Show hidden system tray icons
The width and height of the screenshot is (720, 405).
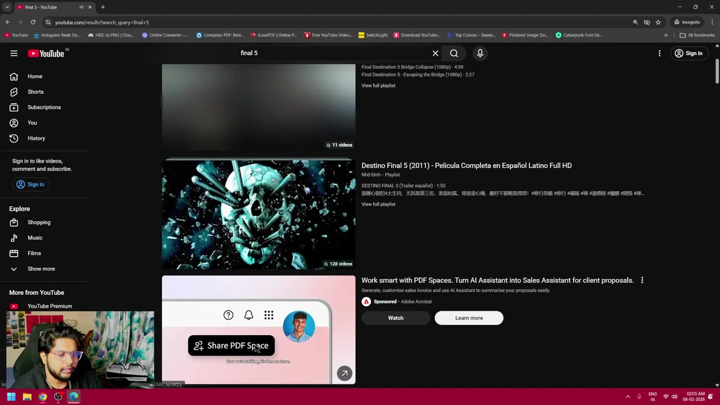(628, 397)
